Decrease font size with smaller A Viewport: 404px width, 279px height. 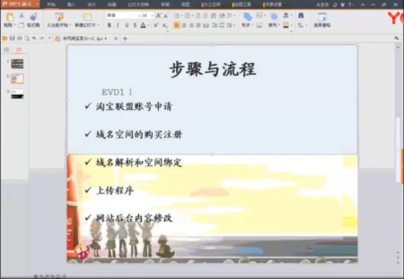166,16
